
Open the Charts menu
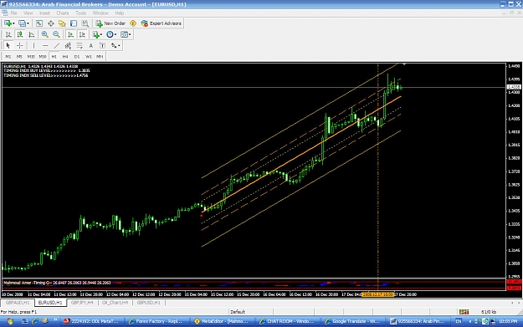tap(63, 13)
